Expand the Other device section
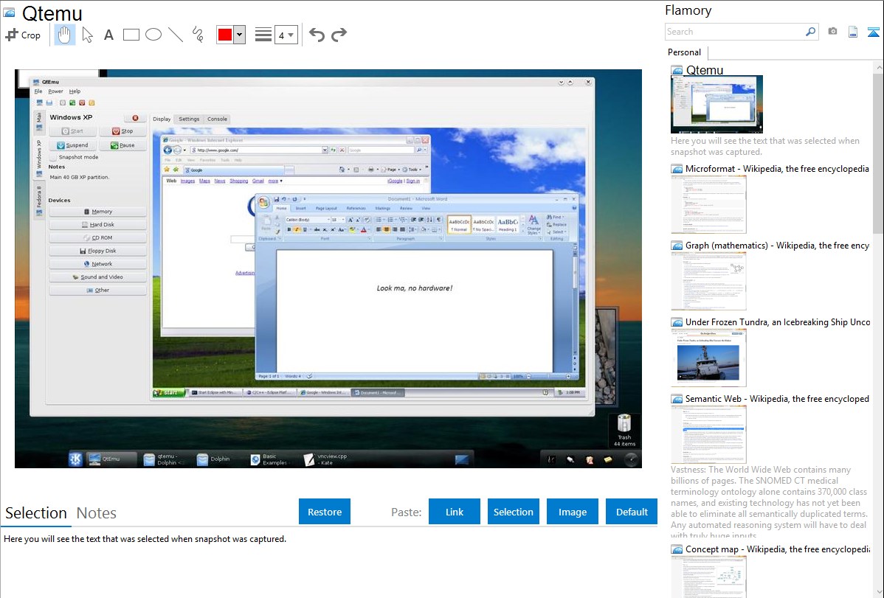 tap(97, 291)
